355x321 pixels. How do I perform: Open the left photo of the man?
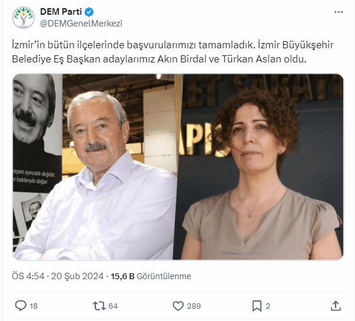[94, 167]
